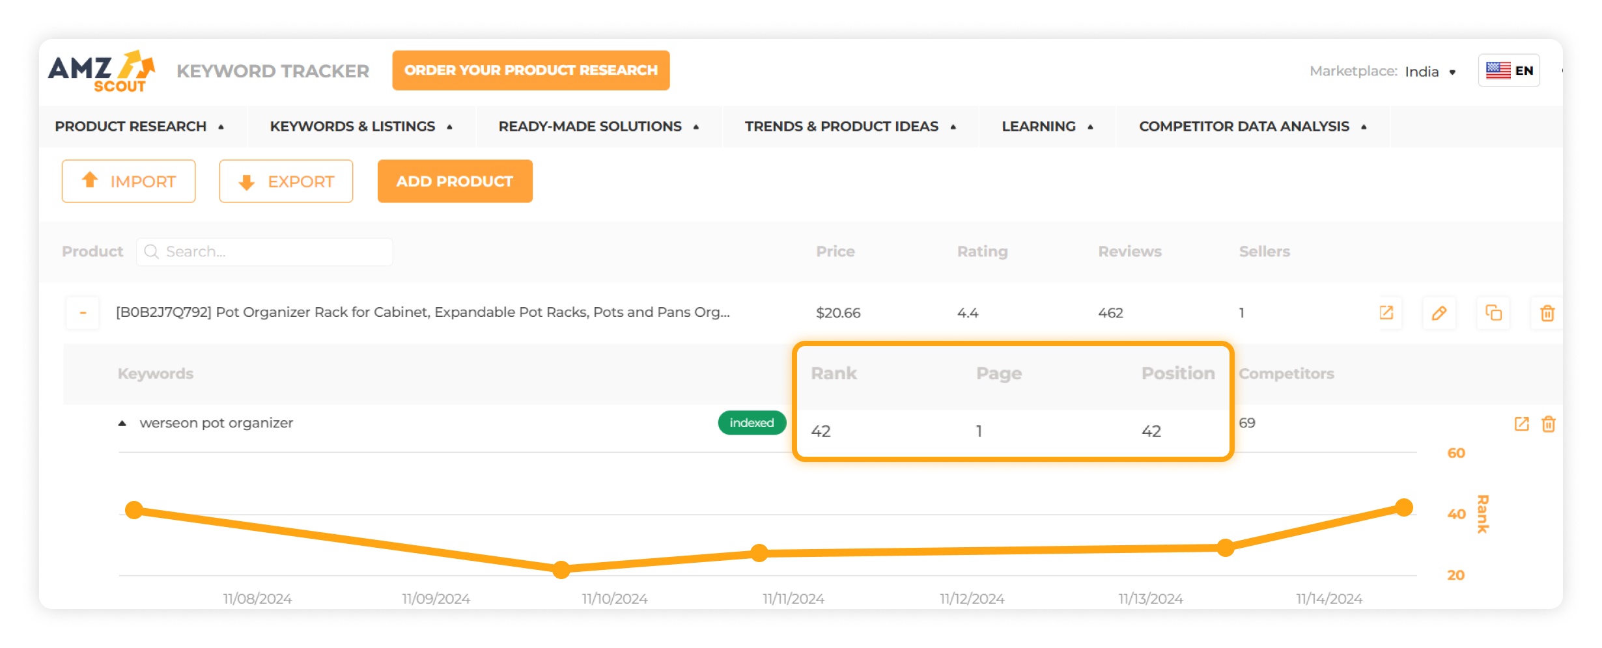1602x648 pixels.
Task: Toggle keyword sort order with the triangle indicator
Action: pos(122,422)
